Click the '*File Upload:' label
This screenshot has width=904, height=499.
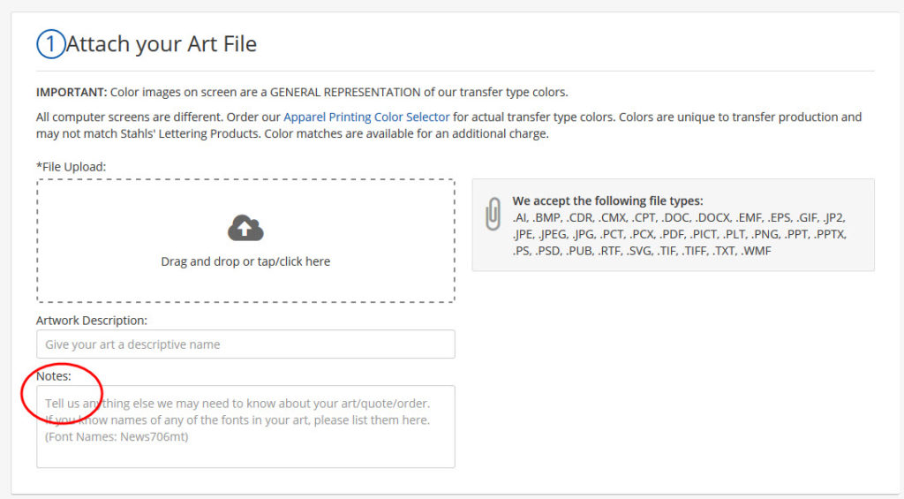coord(71,166)
